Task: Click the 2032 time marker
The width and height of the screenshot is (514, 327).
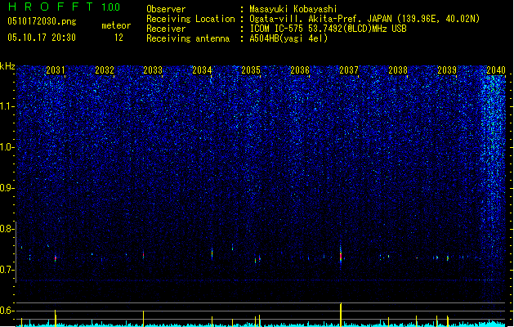Action: pyautogui.click(x=105, y=70)
